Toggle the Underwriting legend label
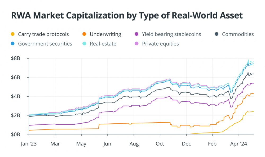The height and width of the screenshot is (157, 265). point(105,34)
